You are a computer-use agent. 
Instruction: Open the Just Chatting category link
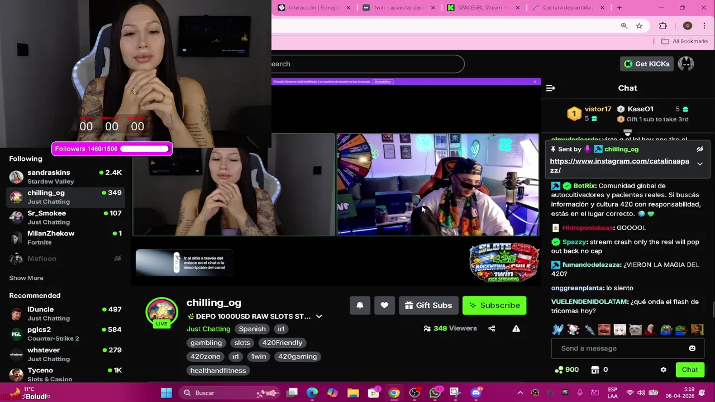point(208,329)
